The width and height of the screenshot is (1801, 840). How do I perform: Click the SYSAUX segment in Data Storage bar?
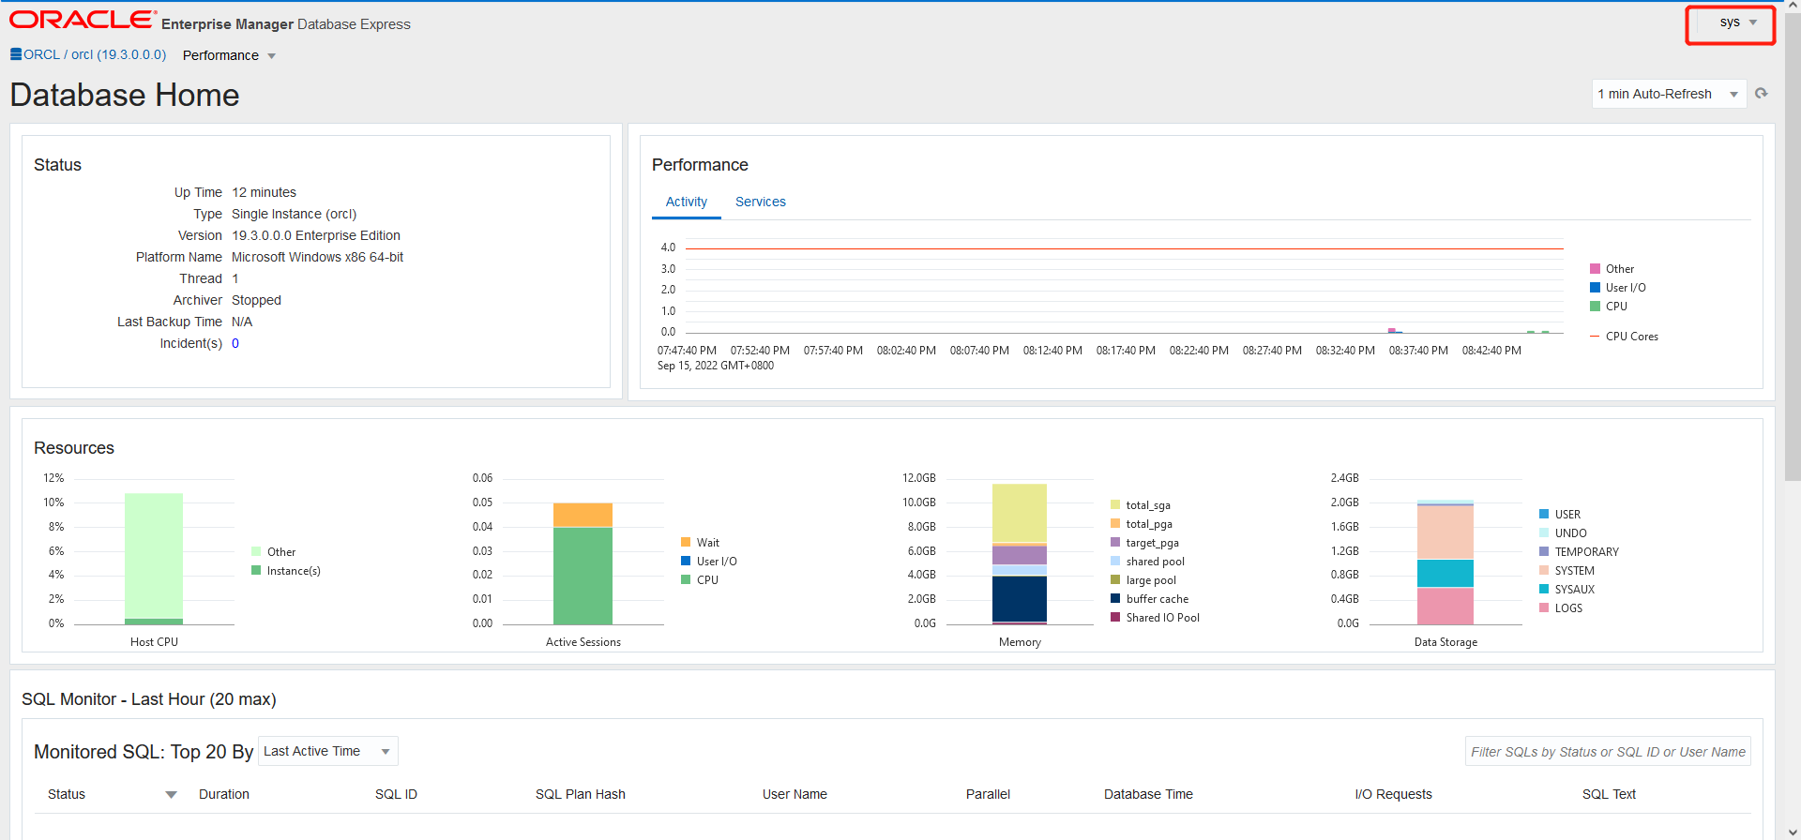point(1445,573)
